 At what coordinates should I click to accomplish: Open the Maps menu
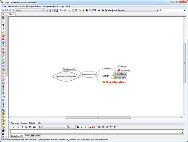point(62,6)
